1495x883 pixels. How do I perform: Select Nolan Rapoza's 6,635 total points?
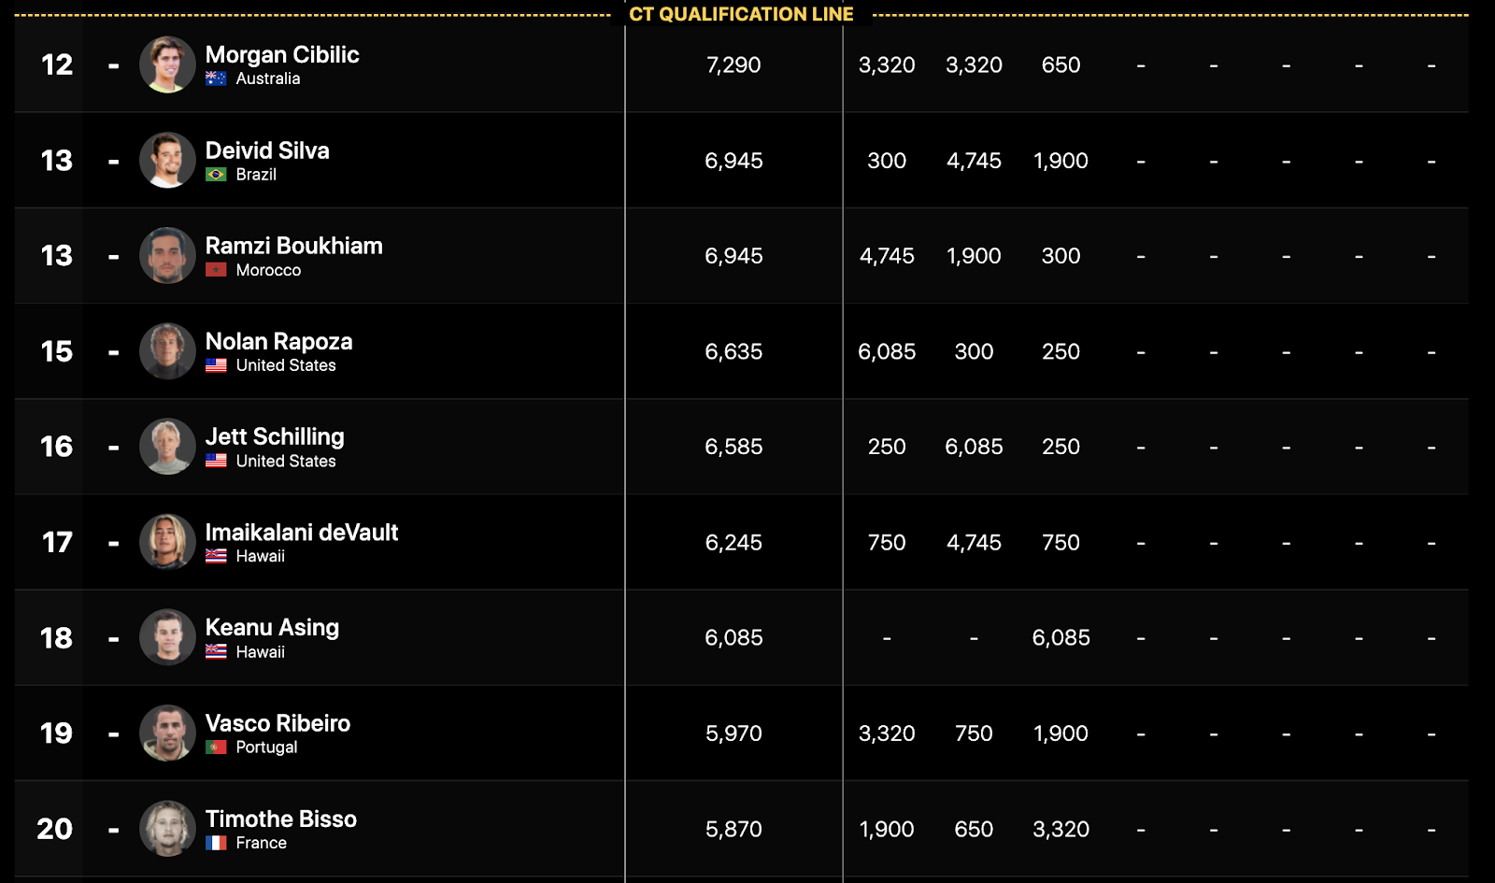pyautogui.click(x=733, y=351)
